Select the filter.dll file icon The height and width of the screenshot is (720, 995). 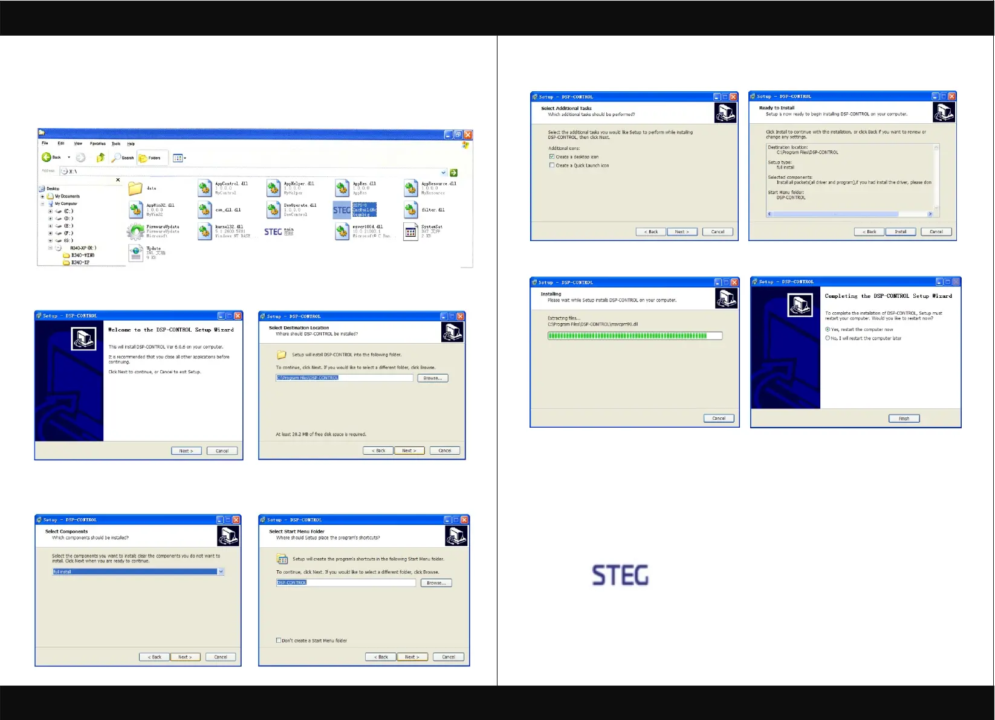[411, 210]
